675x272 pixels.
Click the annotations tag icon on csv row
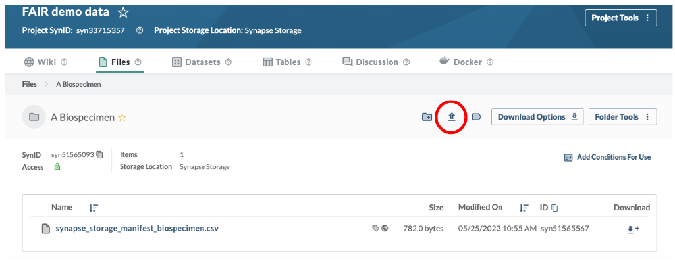coord(375,229)
